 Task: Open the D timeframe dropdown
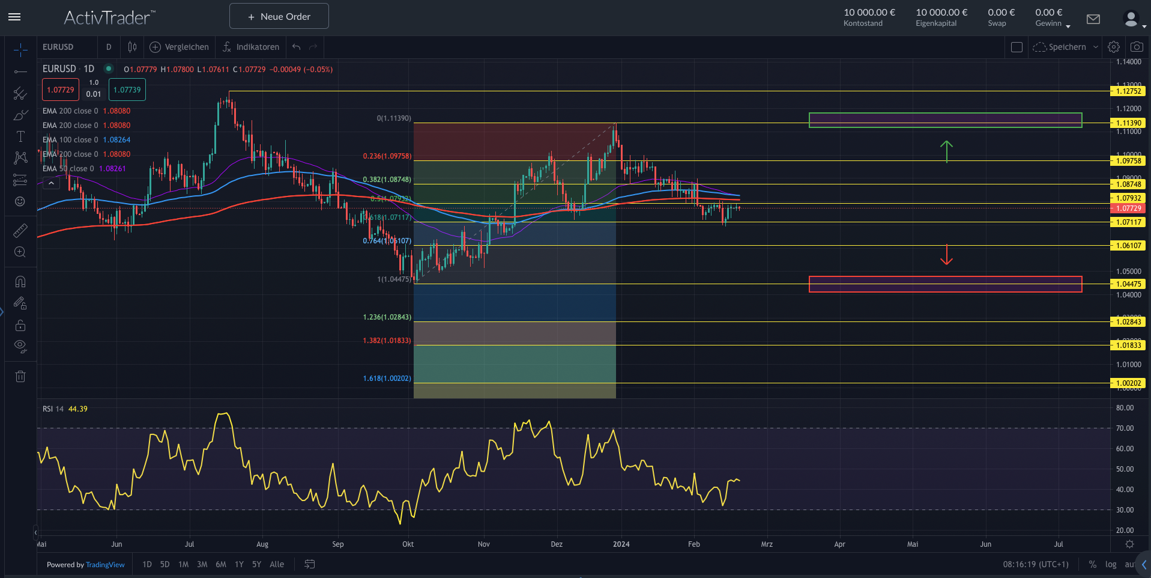[x=109, y=47]
